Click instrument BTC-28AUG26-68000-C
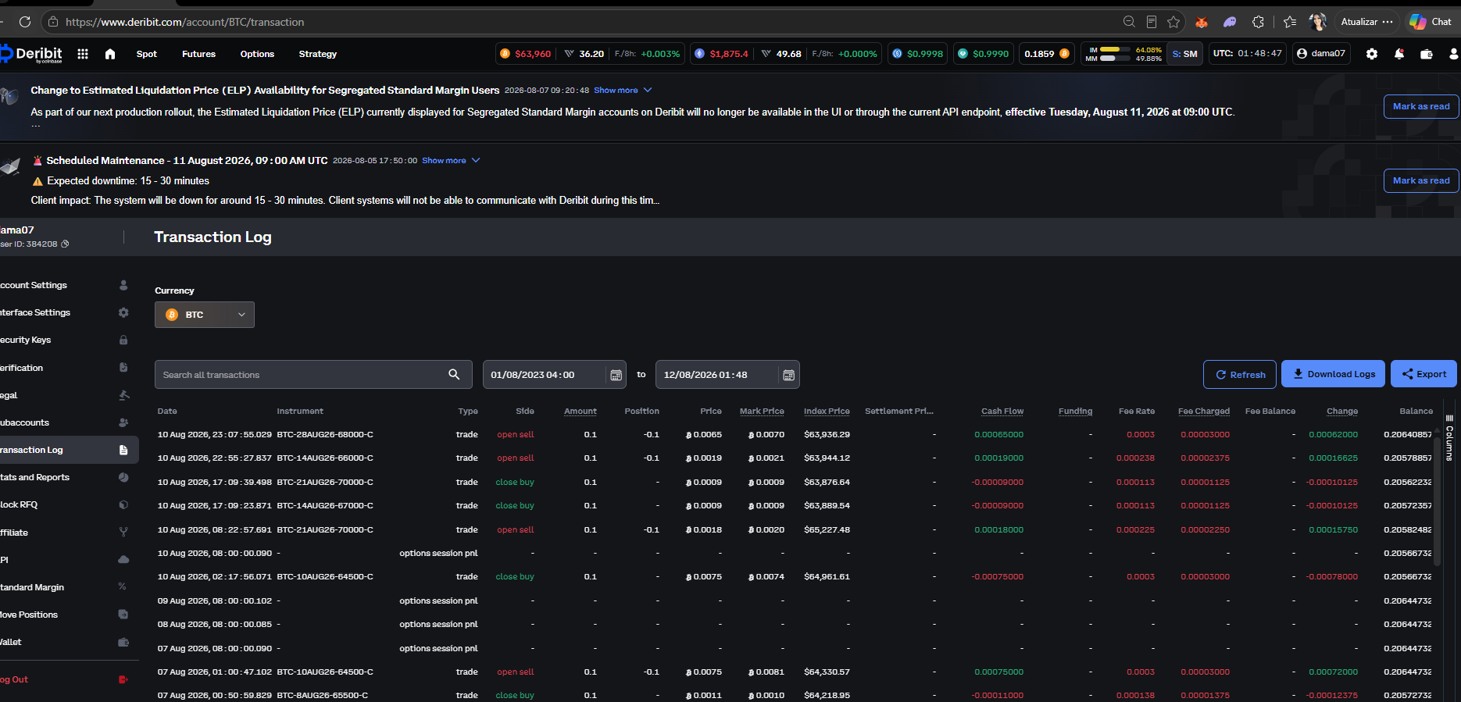 pyautogui.click(x=325, y=435)
